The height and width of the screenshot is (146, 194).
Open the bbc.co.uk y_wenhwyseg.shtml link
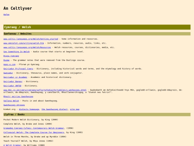coord(45,90)
